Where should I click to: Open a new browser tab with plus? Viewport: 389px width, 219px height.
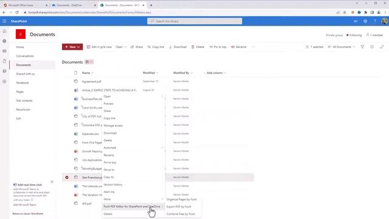151,5
